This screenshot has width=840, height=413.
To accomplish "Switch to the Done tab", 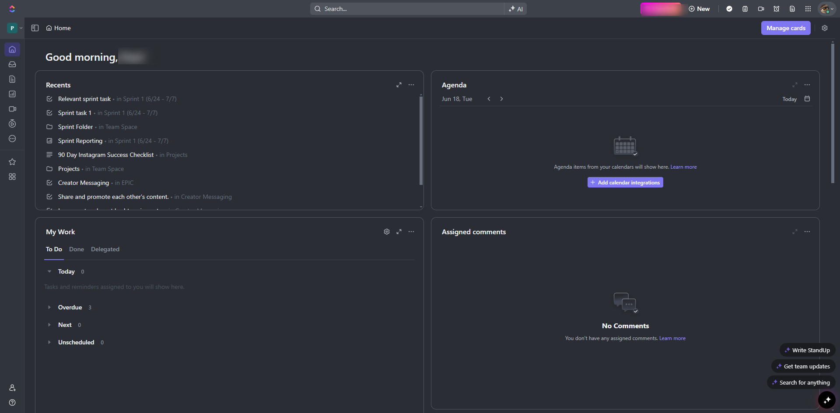I will click(x=77, y=249).
